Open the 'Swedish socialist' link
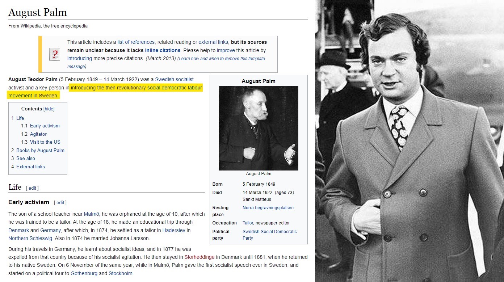 [x=174, y=79]
